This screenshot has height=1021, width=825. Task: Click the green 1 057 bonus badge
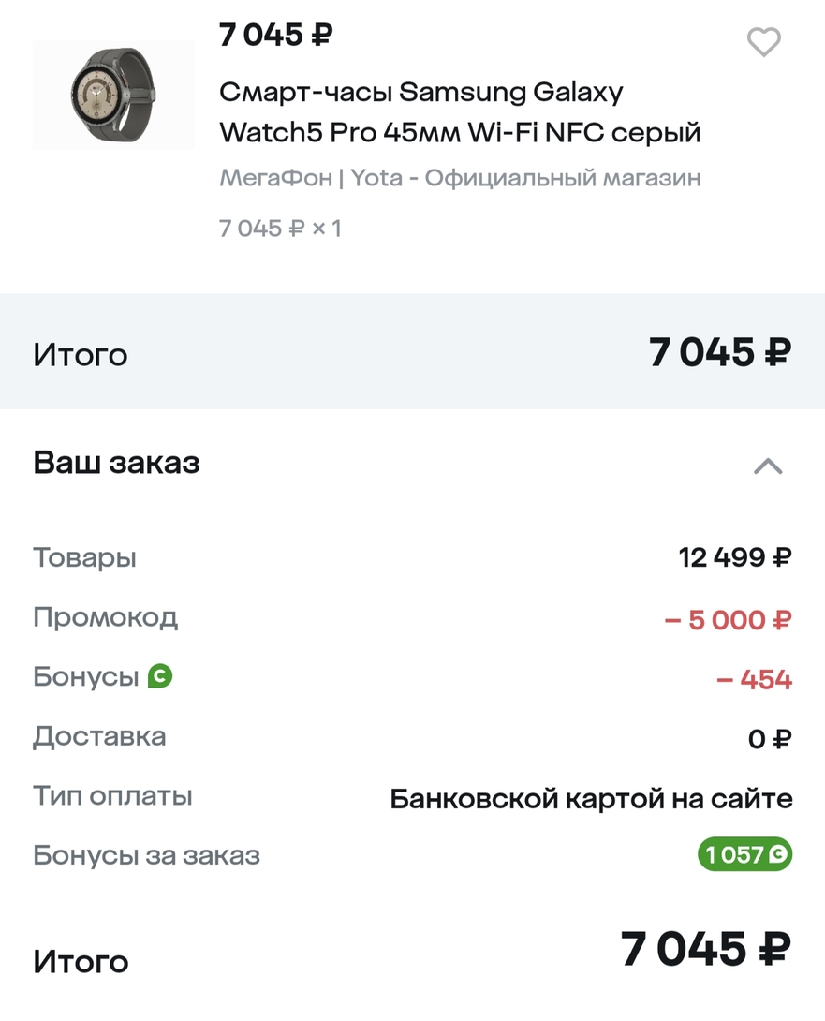tap(744, 854)
